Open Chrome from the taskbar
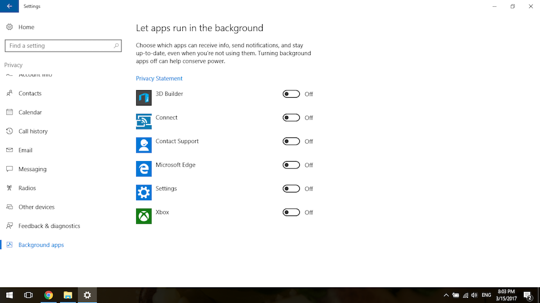Screen dimensions: 540x303 pos(48,295)
